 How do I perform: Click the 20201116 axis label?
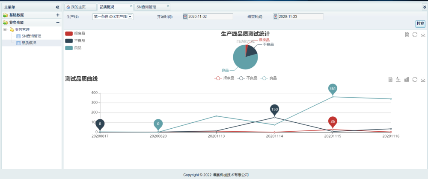point(391,136)
